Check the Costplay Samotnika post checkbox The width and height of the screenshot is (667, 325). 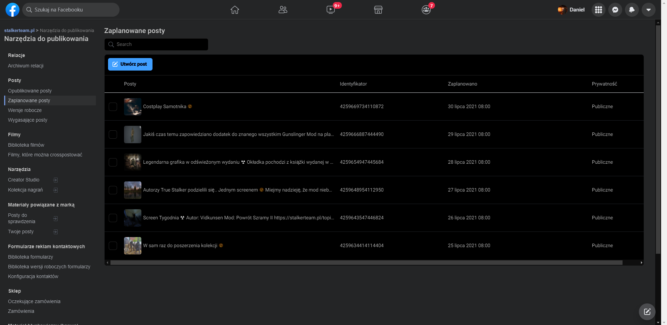[113, 107]
